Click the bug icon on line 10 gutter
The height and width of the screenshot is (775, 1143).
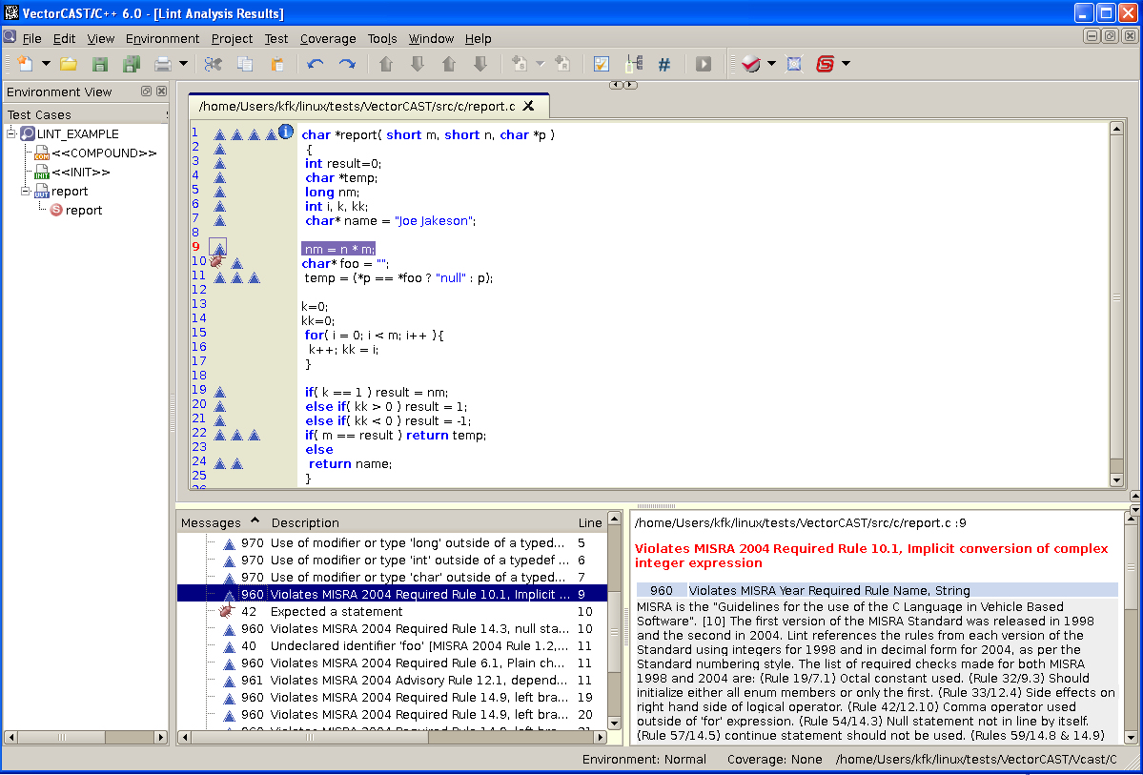pos(217,261)
